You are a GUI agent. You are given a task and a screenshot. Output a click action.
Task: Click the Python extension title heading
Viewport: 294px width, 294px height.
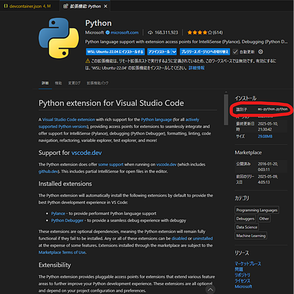pos(98,23)
